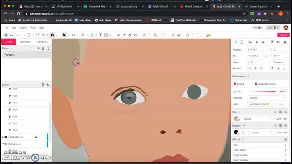Toggle the width-height ratio lock

click(x=266, y=56)
